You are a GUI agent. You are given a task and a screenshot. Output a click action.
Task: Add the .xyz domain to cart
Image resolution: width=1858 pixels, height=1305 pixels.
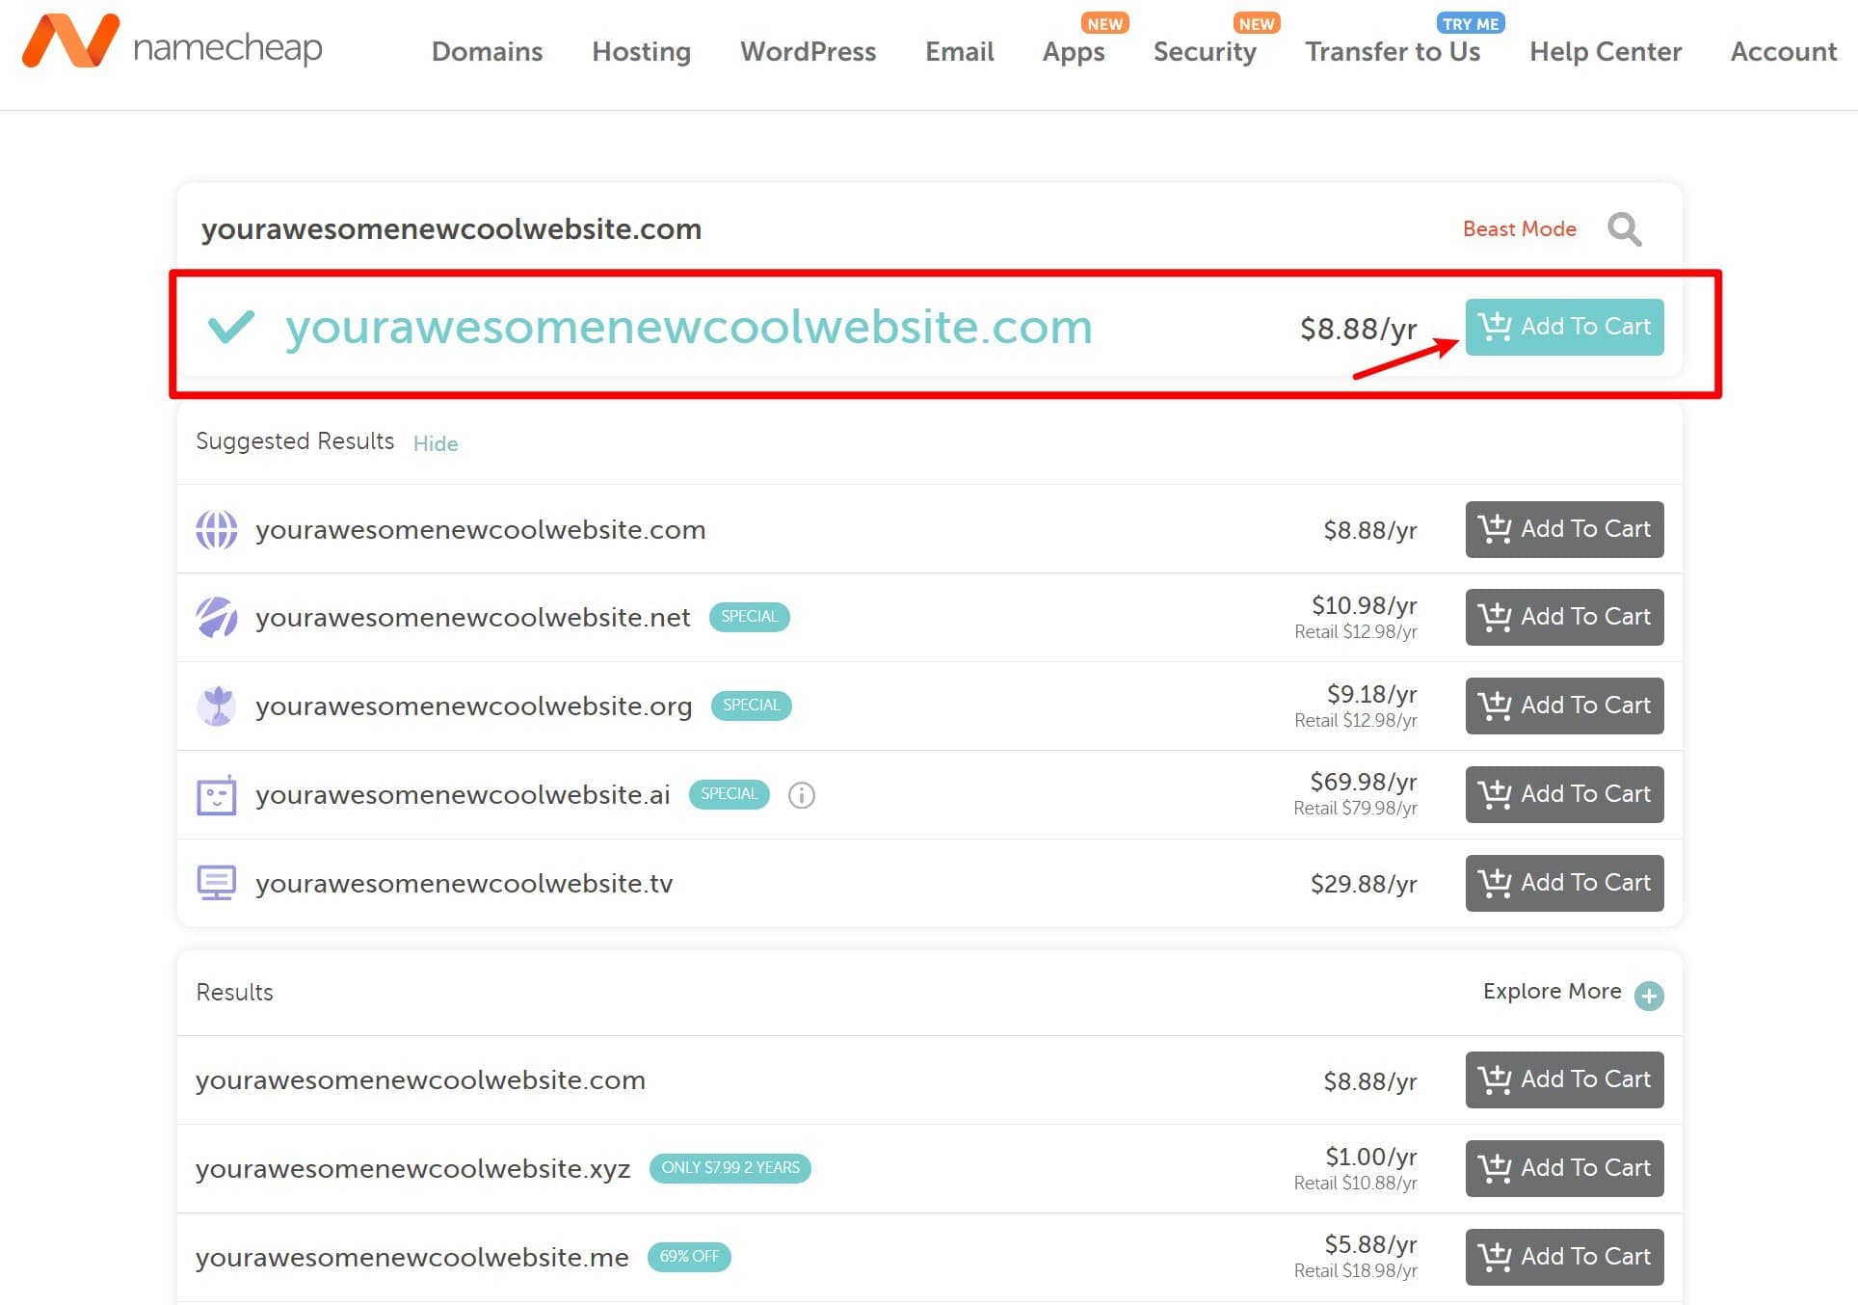[1564, 1167]
